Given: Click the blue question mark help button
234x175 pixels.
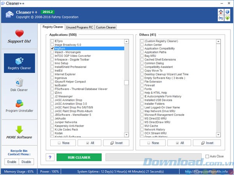Looking at the screenshot, I should tap(50, 157).
